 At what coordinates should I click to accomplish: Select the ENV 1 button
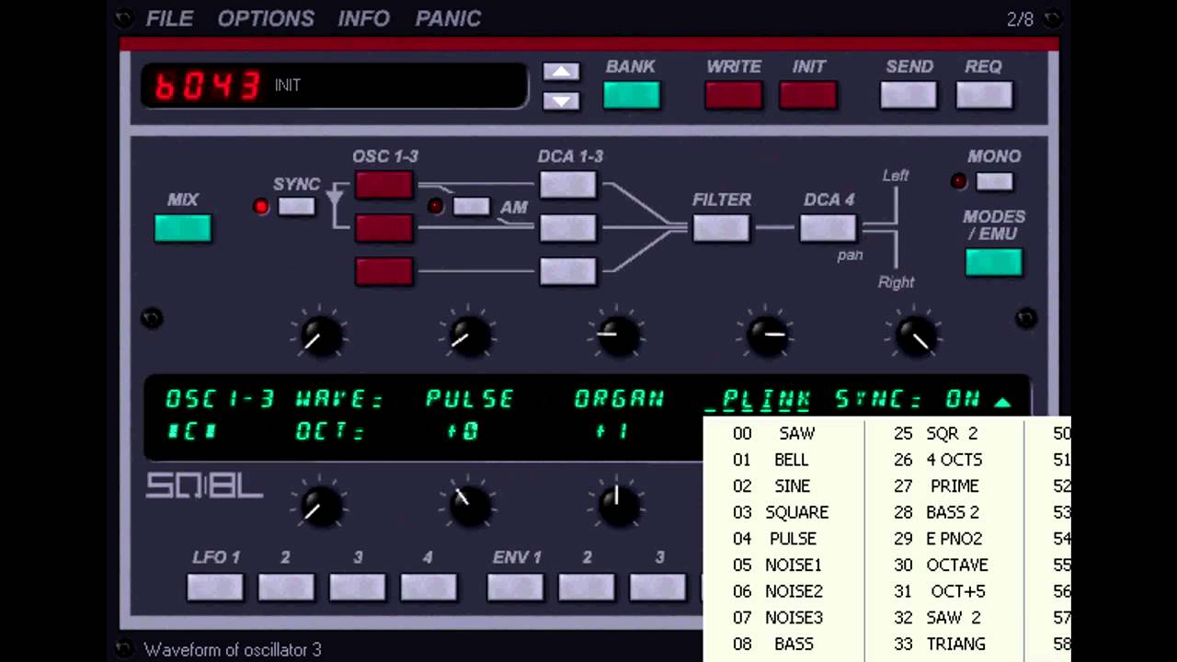tap(516, 588)
